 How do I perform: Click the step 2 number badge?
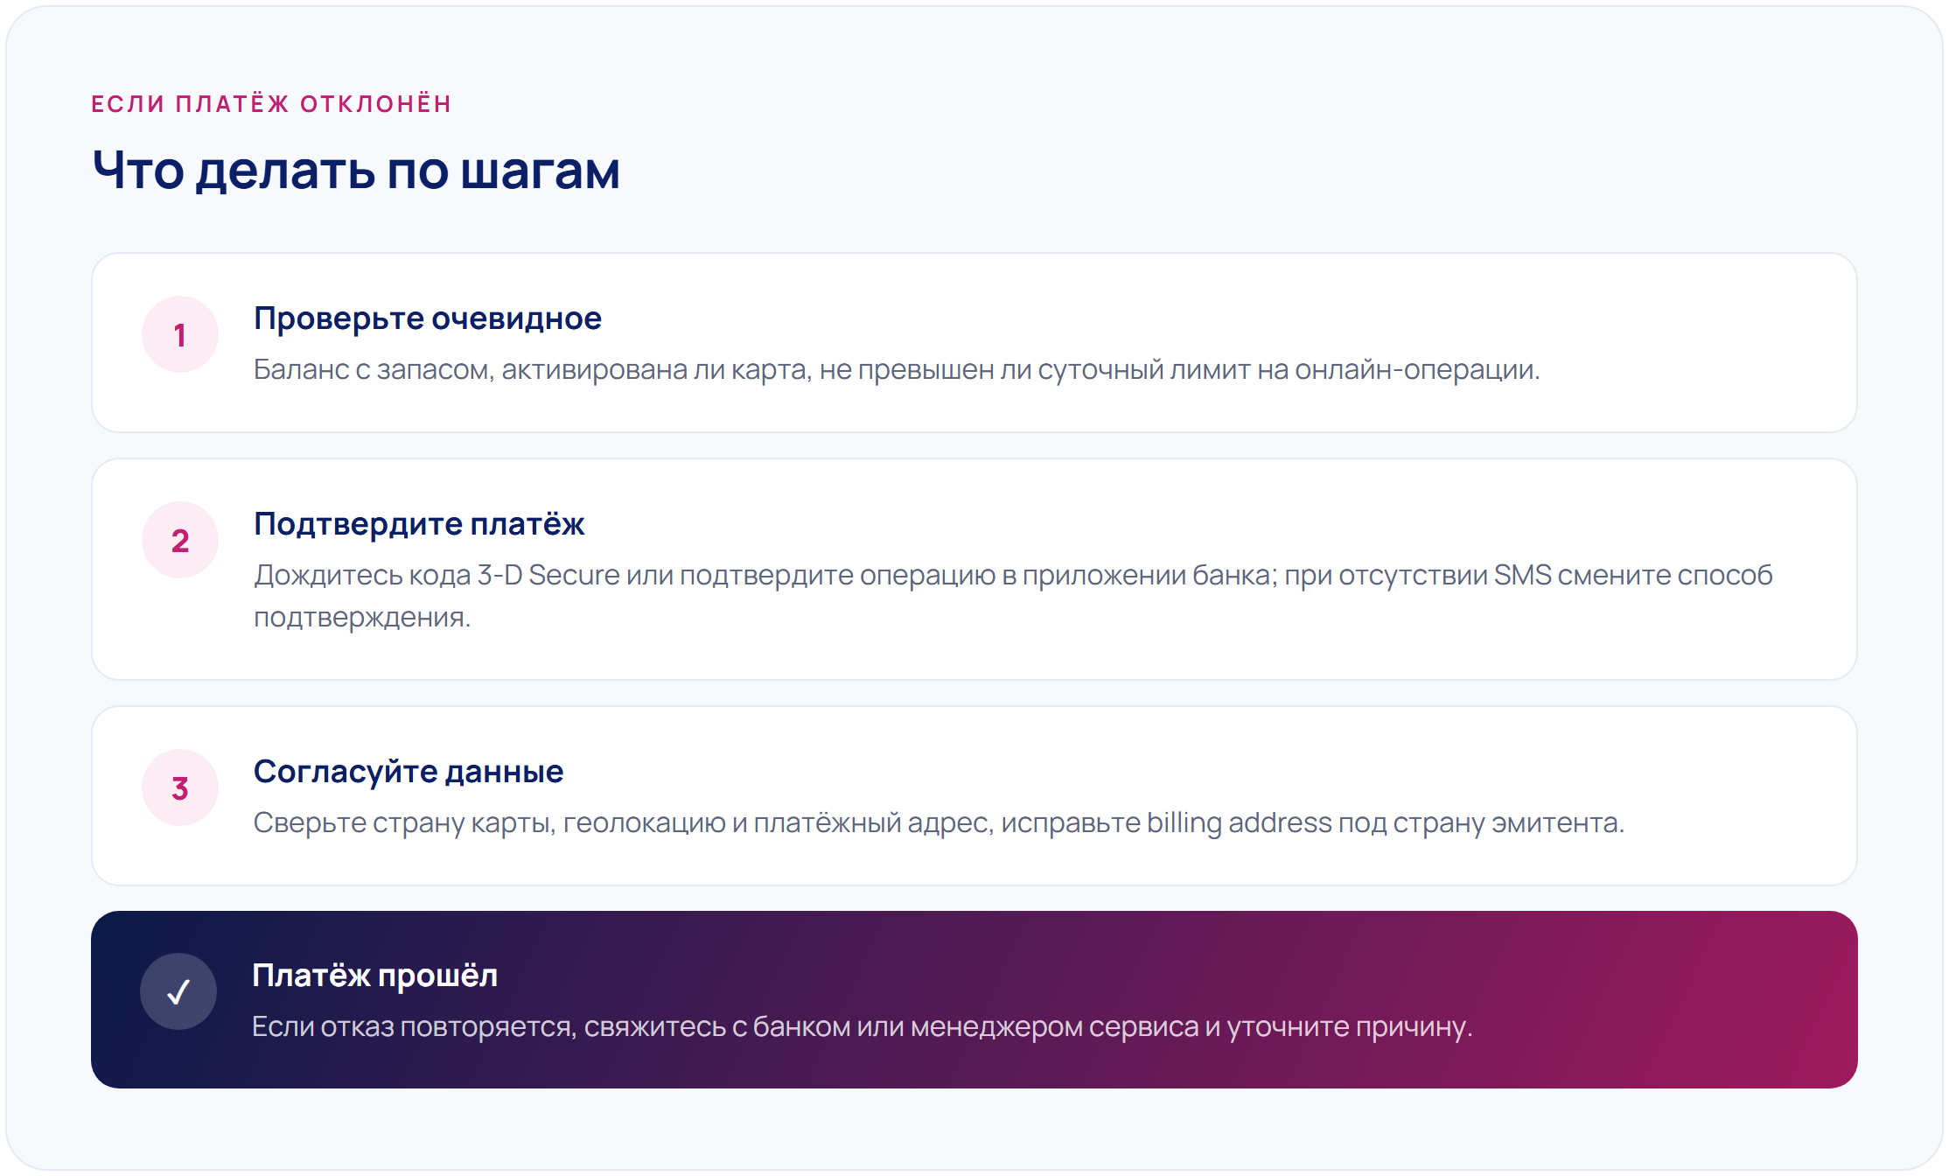point(180,540)
